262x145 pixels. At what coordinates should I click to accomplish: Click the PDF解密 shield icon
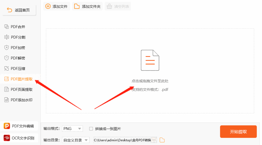[x=6, y=58]
